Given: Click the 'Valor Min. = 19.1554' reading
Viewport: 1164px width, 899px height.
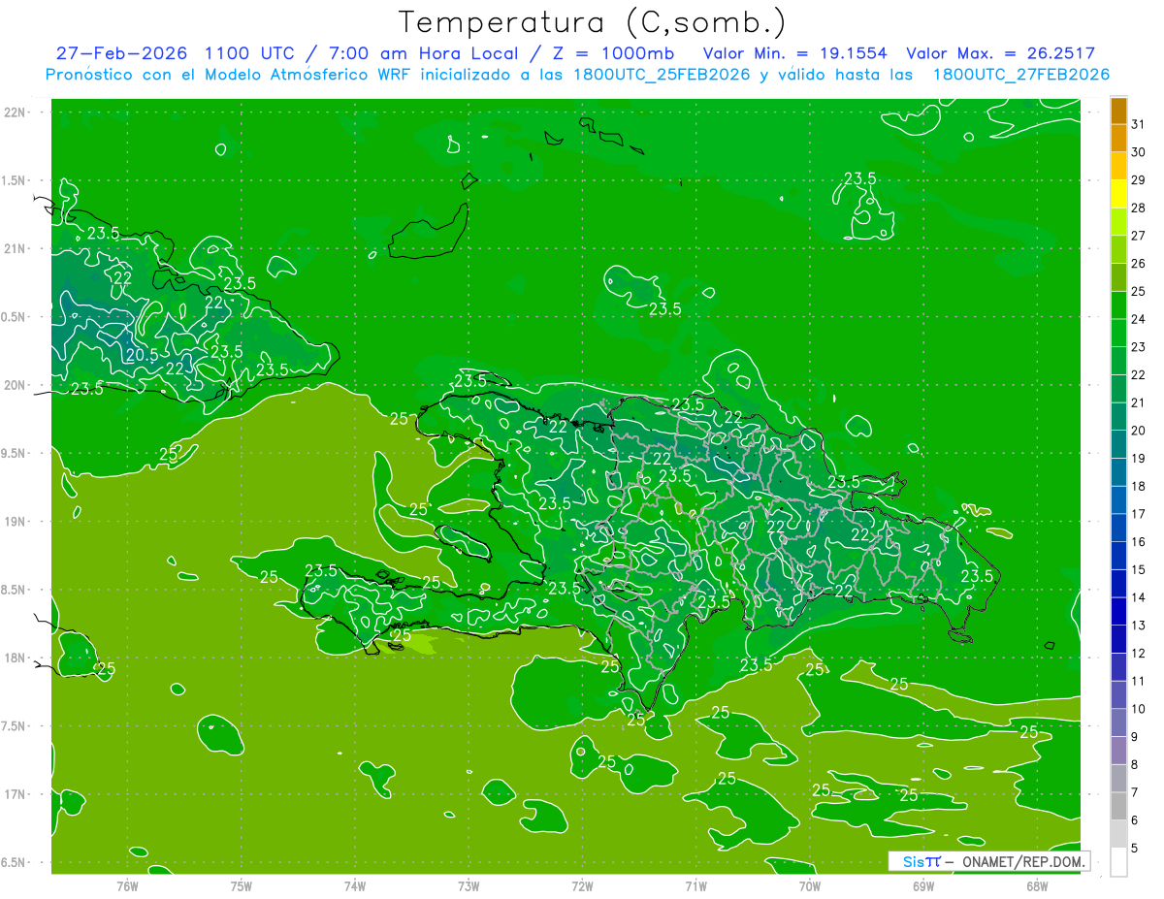Looking at the screenshot, I should pos(794,53).
